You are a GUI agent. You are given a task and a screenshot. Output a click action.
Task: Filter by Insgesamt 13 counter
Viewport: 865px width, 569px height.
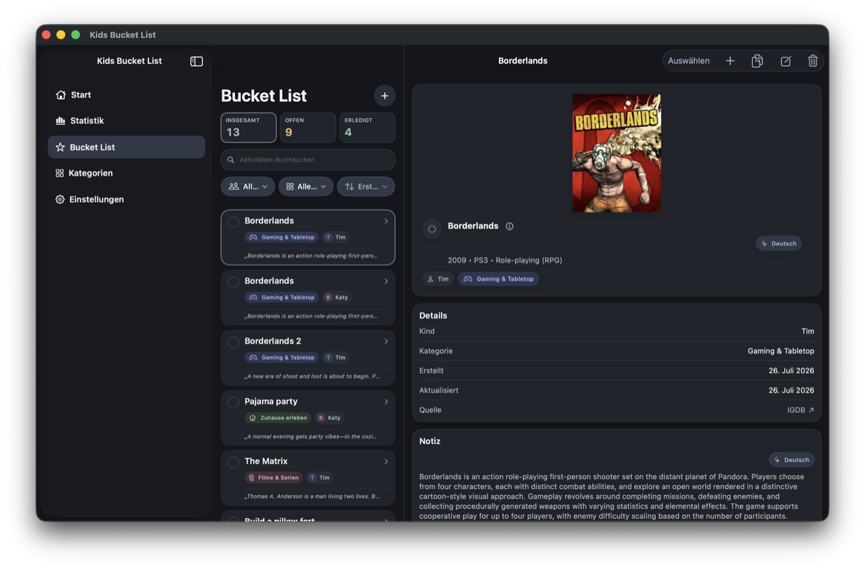point(248,127)
